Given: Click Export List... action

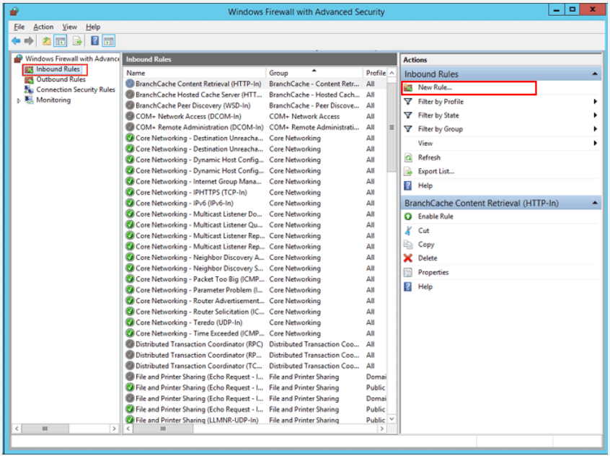Looking at the screenshot, I should 436,172.
